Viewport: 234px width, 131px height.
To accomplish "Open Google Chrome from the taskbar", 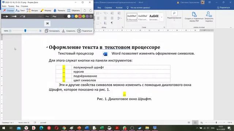I will [64, 128].
